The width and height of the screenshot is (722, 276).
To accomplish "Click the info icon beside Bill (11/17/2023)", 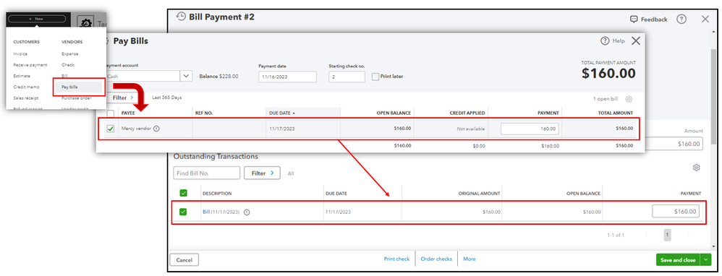I will pos(247,212).
